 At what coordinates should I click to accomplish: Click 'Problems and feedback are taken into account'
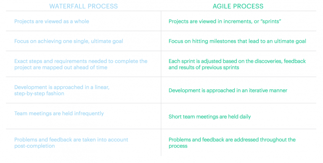pyautogui.click(x=71, y=140)
